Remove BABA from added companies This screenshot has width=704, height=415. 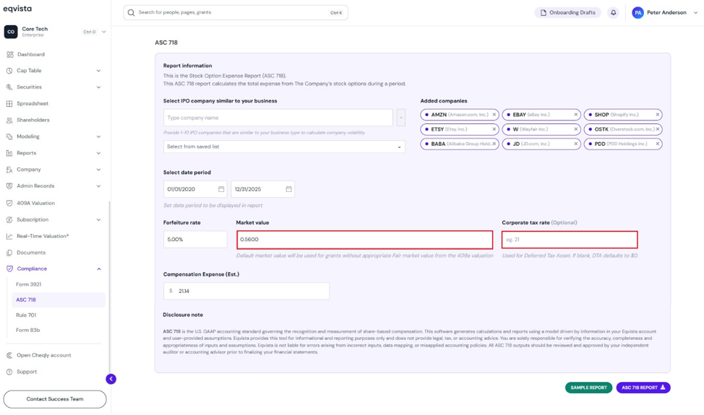(x=494, y=144)
